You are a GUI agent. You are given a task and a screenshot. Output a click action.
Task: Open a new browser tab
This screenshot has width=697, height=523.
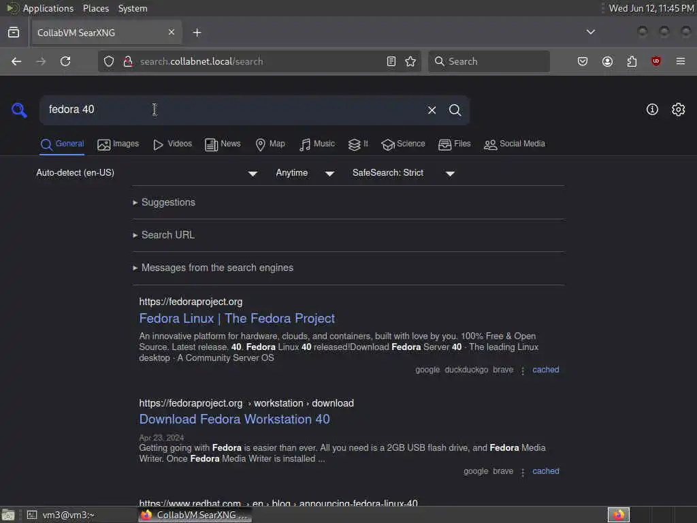point(197,33)
